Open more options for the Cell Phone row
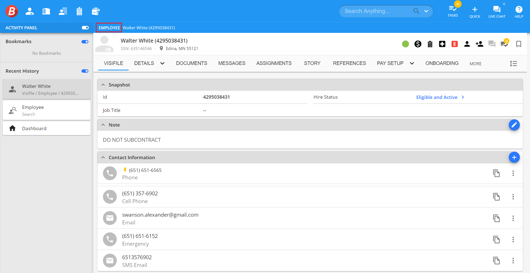530x273 pixels. pyautogui.click(x=513, y=197)
